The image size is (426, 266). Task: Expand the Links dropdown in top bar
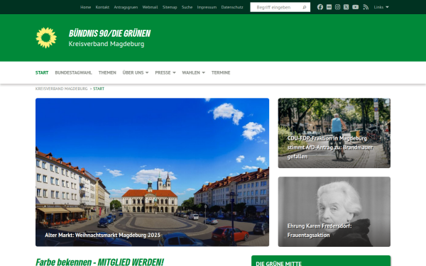click(381, 7)
